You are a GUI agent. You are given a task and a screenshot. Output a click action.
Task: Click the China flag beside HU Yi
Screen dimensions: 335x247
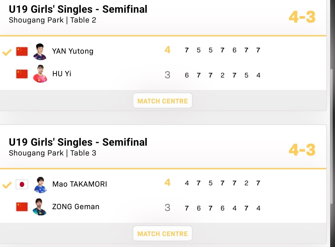[22, 74]
